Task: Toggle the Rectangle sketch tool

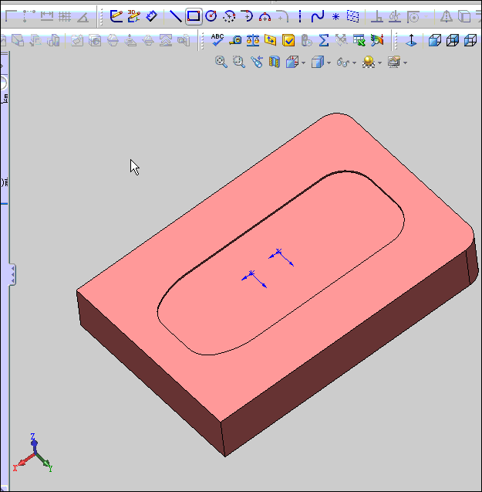Action: (x=194, y=16)
